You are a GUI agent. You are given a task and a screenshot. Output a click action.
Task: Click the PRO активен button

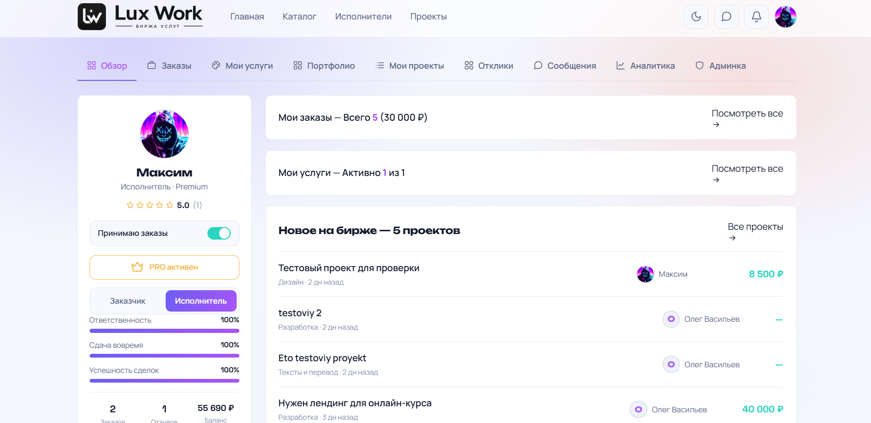click(x=164, y=267)
